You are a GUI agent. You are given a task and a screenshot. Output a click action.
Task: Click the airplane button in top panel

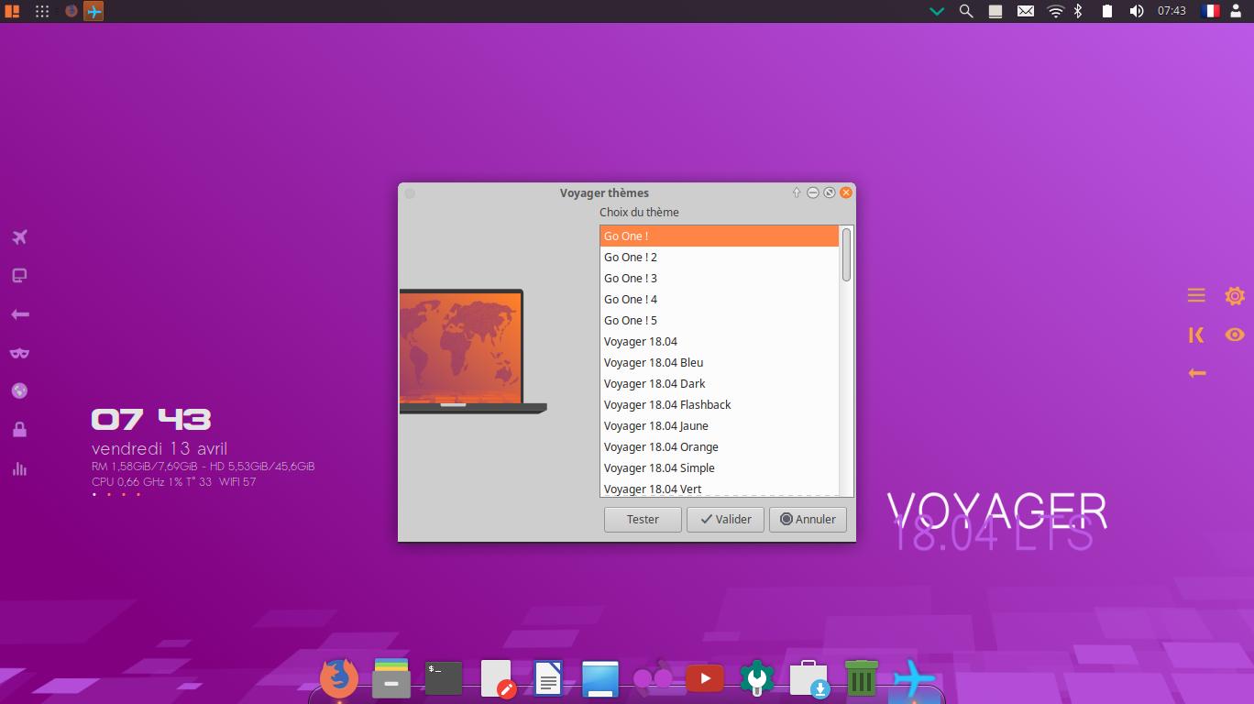click(93, 11)
